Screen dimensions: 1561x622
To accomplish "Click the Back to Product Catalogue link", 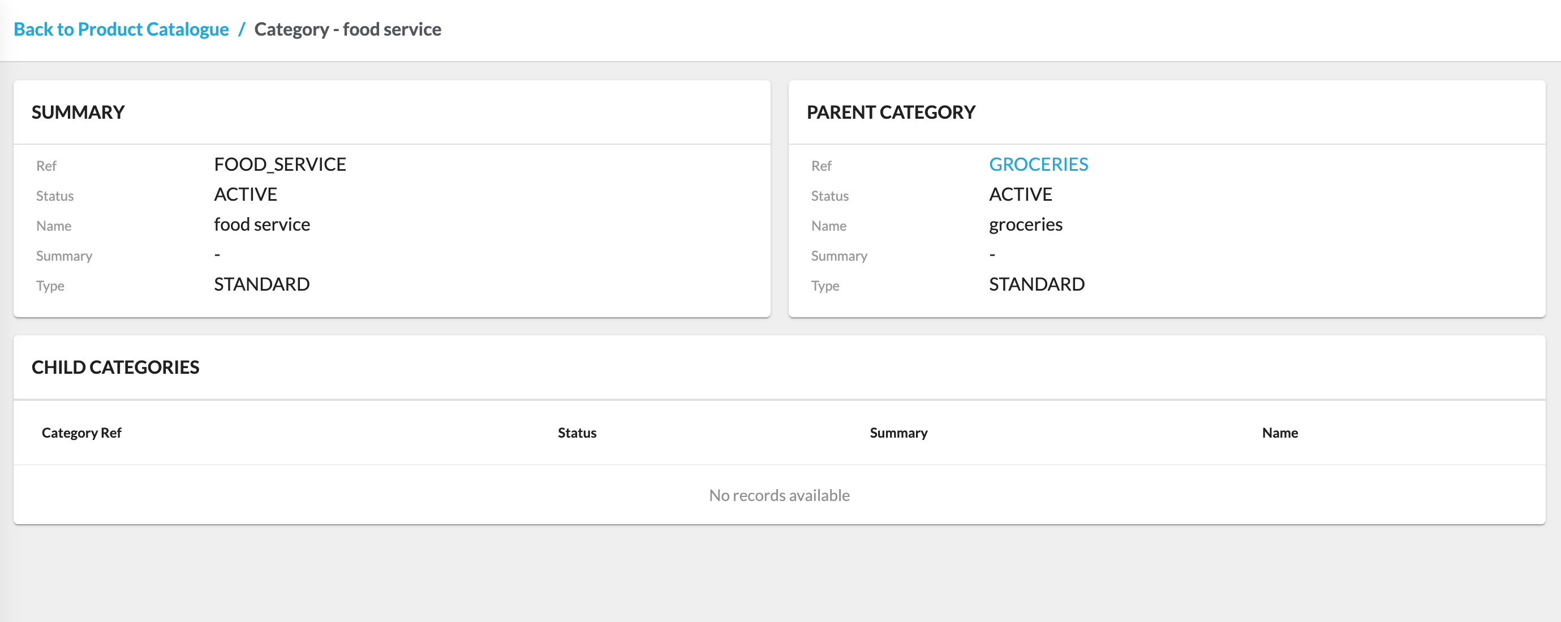I will click(x=121, y=29).
